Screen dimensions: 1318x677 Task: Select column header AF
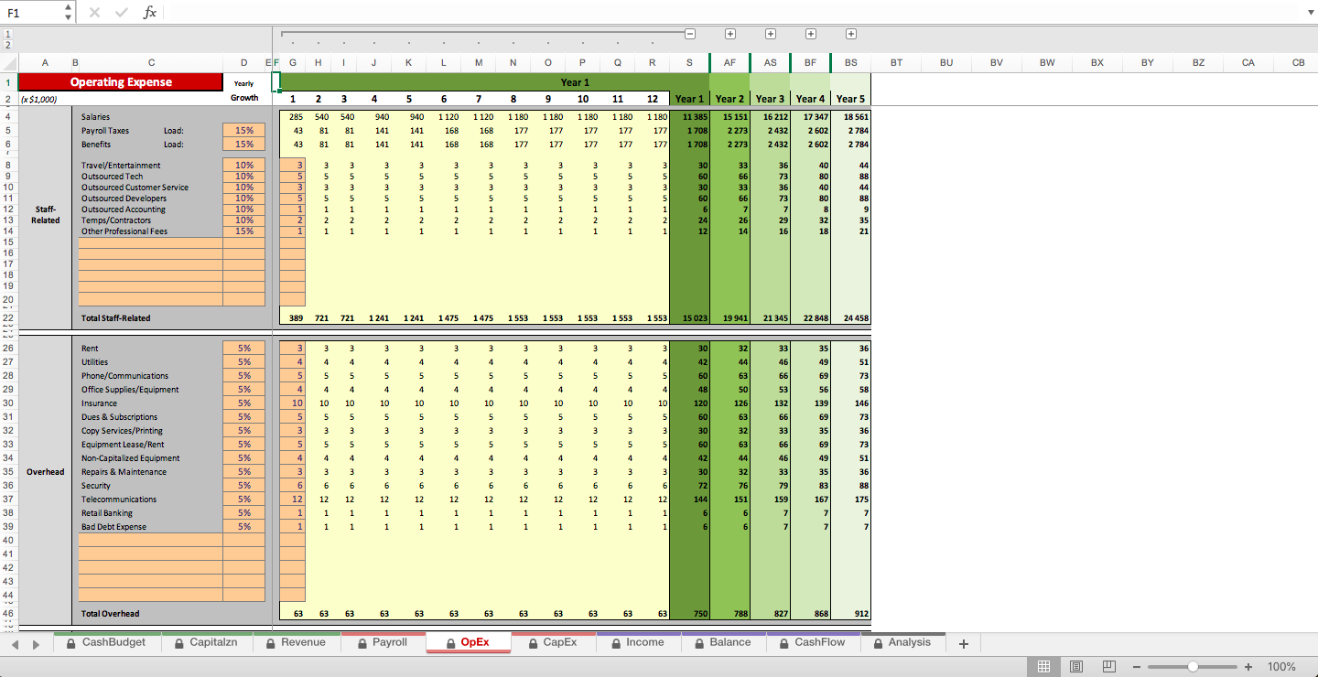[x=729, y=62]
